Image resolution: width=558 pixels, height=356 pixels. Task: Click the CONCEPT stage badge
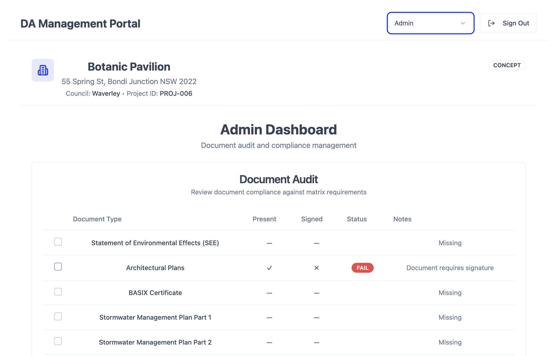pyautogui.click(x=507, y=65)
